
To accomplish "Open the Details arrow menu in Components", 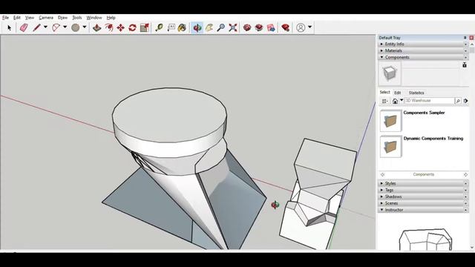I will pyautogui.click(x=465, y=101).
